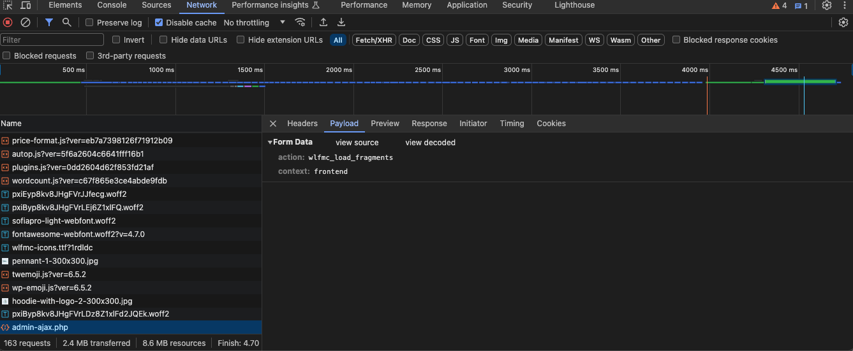This screenshot has width=853, height=351.
Task: Import HAR file upload icon
Action: pyautogui.click(x=323, y=22)
